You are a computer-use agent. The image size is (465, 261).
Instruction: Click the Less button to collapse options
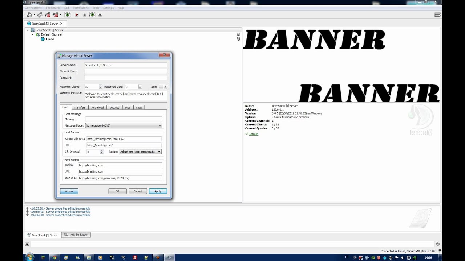click(x=69, y=191)
